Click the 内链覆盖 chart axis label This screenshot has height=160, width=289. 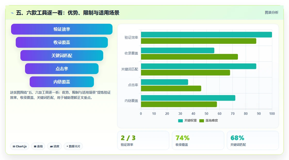[131, 101]
